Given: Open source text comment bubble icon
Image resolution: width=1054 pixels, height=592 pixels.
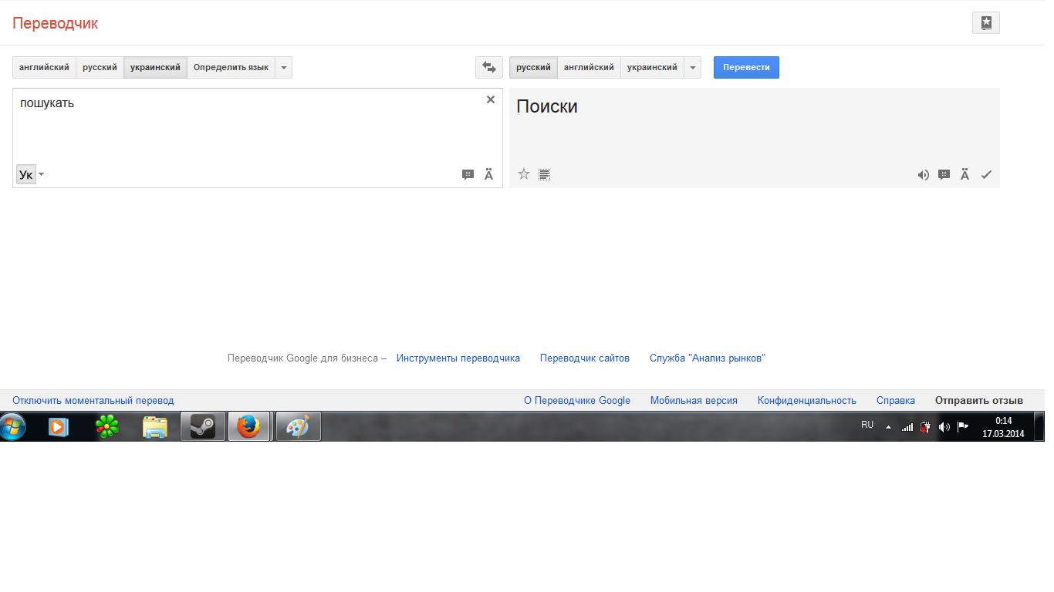Looking at the screenshot, I should (x=468, y=175).
